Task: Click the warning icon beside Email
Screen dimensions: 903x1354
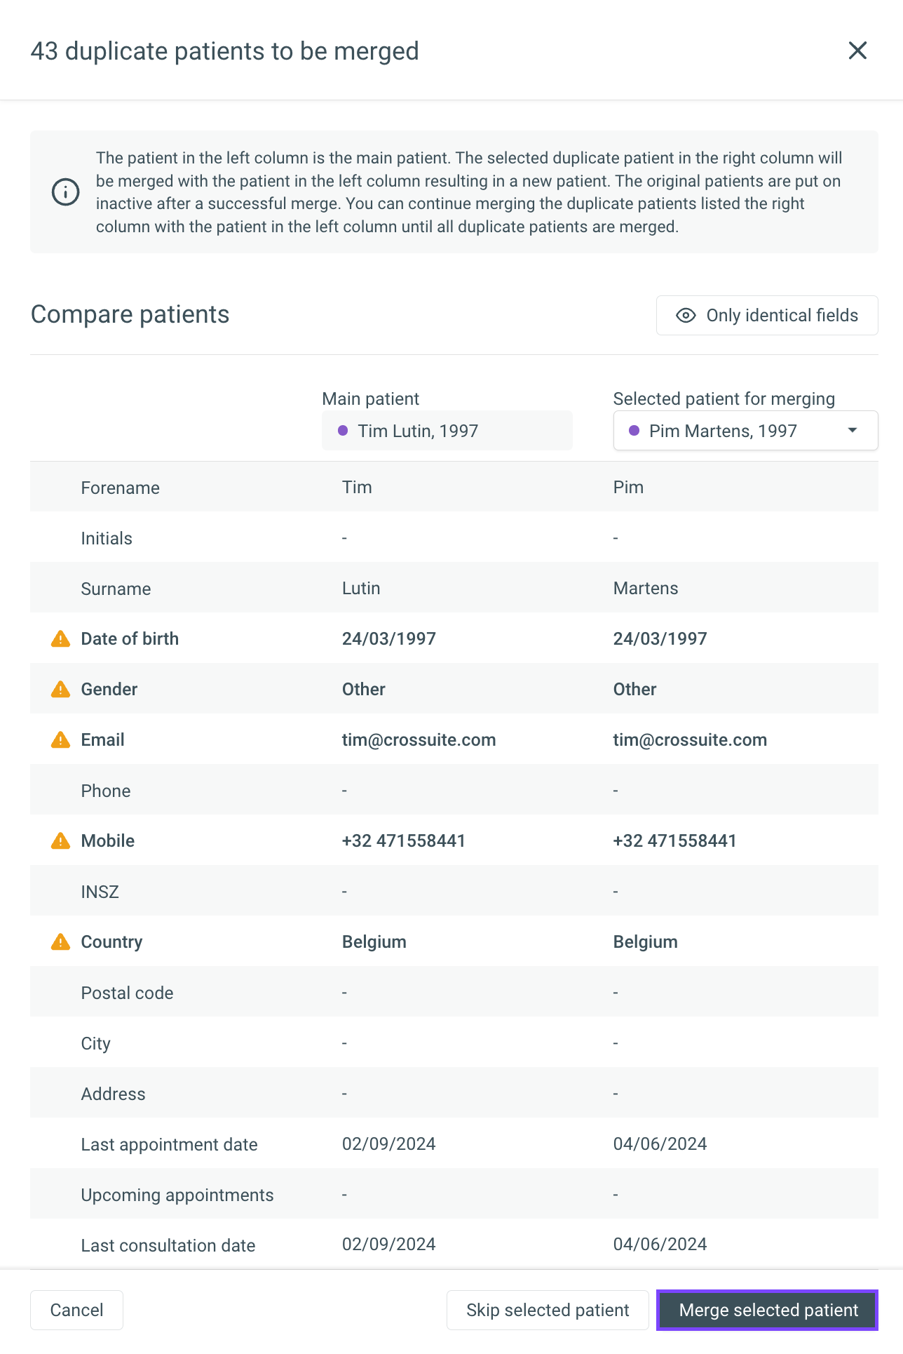Action: (x=61, y=739)
